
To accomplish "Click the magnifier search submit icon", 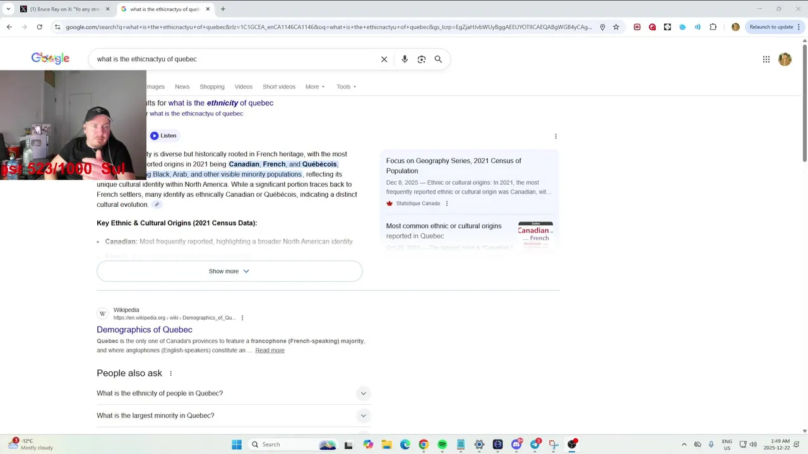I will tap(438, 59).
